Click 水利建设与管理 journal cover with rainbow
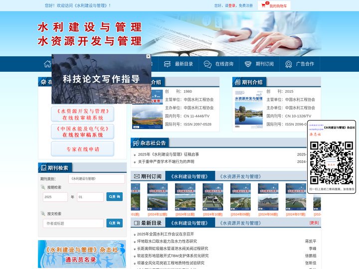 tap(148, 117)
